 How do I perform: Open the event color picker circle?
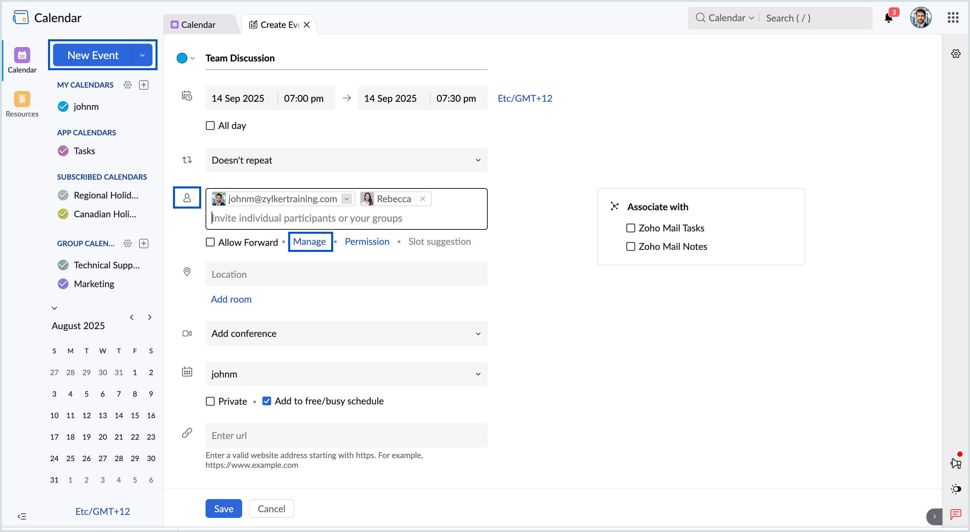click(182, 58)
